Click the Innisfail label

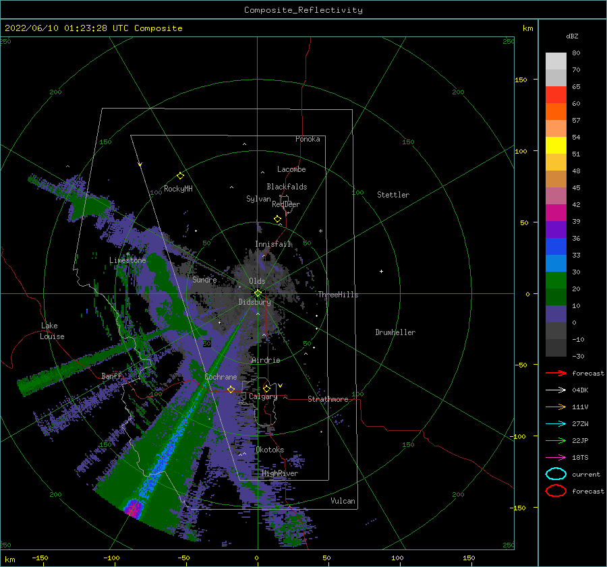[x=272, y=244]
